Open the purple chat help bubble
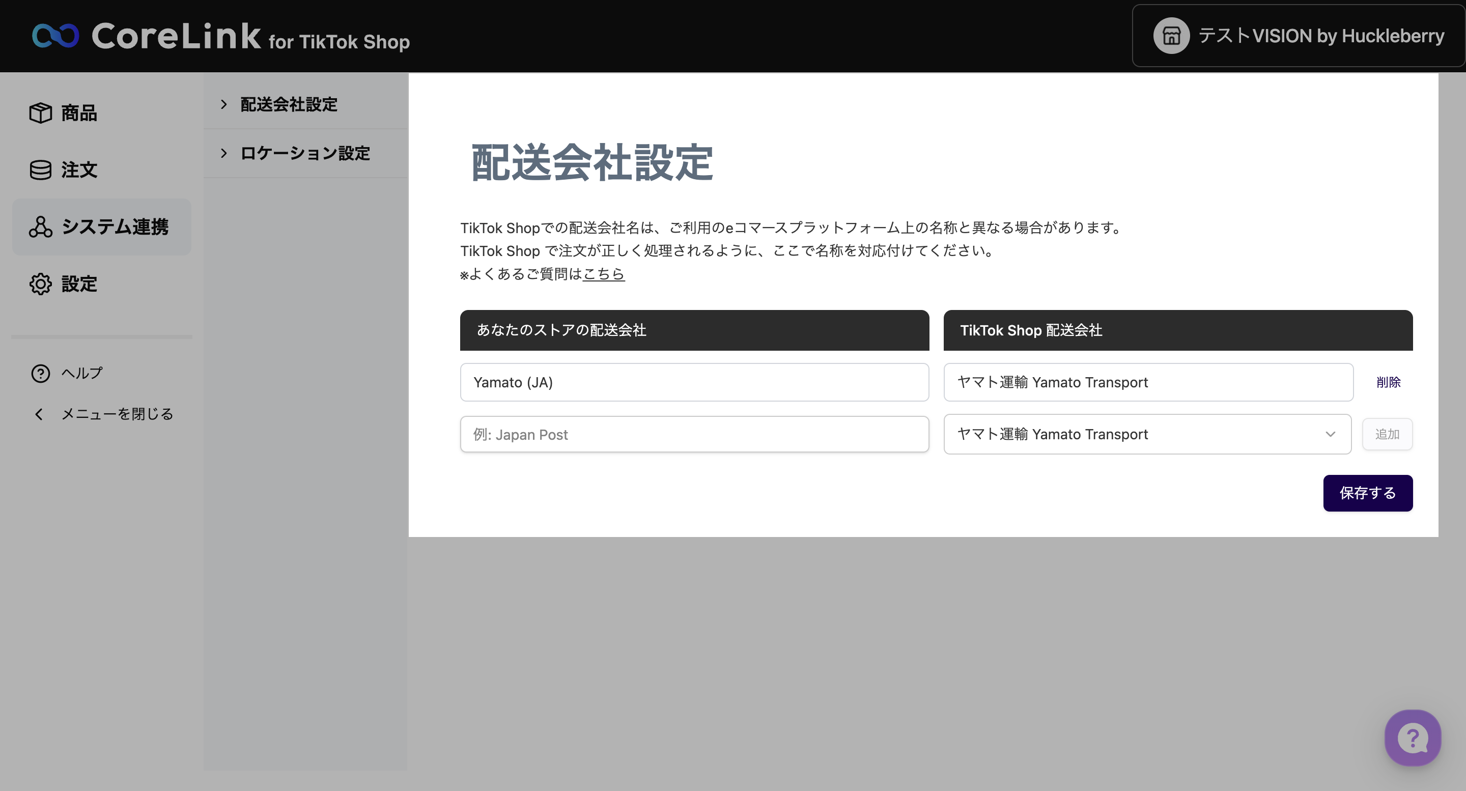The image size is (1466, 791). [1413, 738]
